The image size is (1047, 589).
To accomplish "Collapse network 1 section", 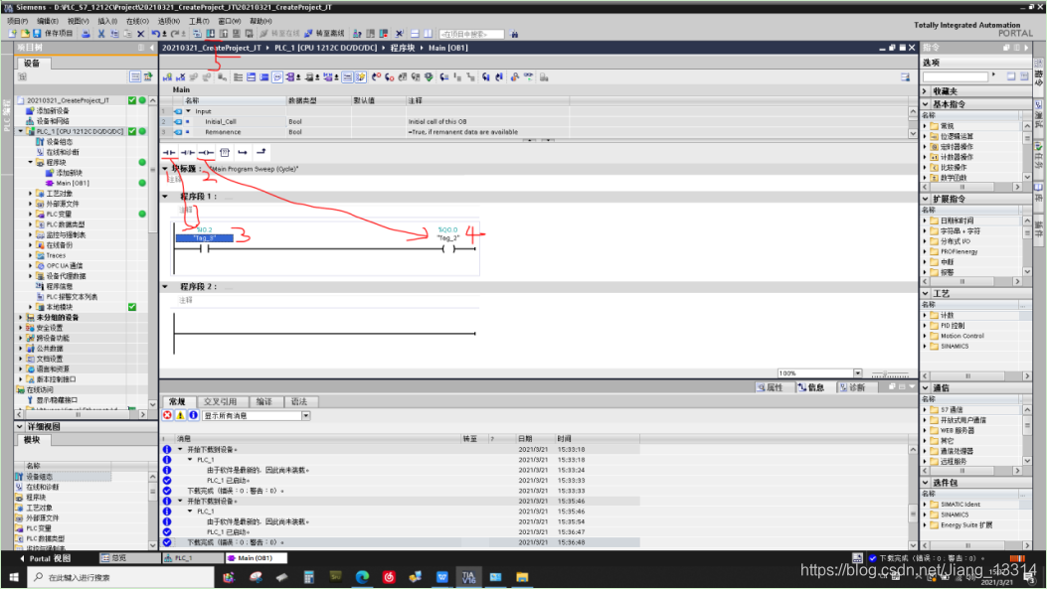I will pos(166,197).
